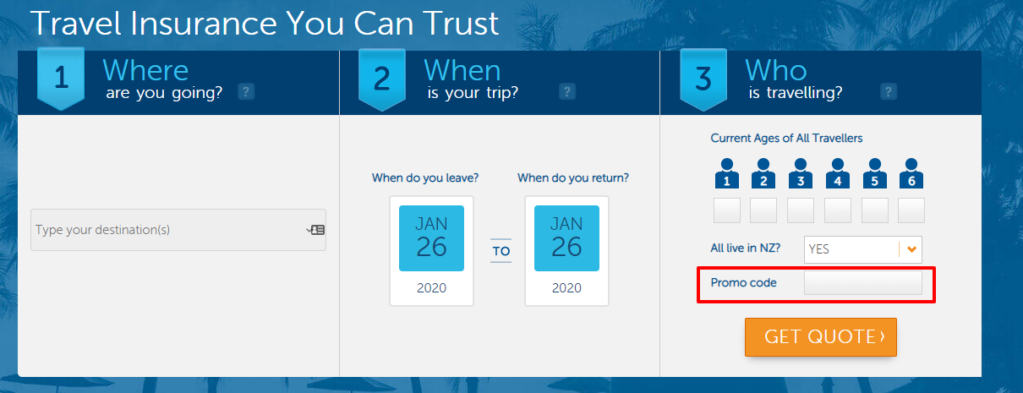The image size is (1023, 393).
Task: Click the help icon beside Where heading
Action: click(246, 92)
